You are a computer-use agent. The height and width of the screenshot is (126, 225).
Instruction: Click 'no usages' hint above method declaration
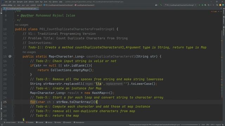point(29,52)
